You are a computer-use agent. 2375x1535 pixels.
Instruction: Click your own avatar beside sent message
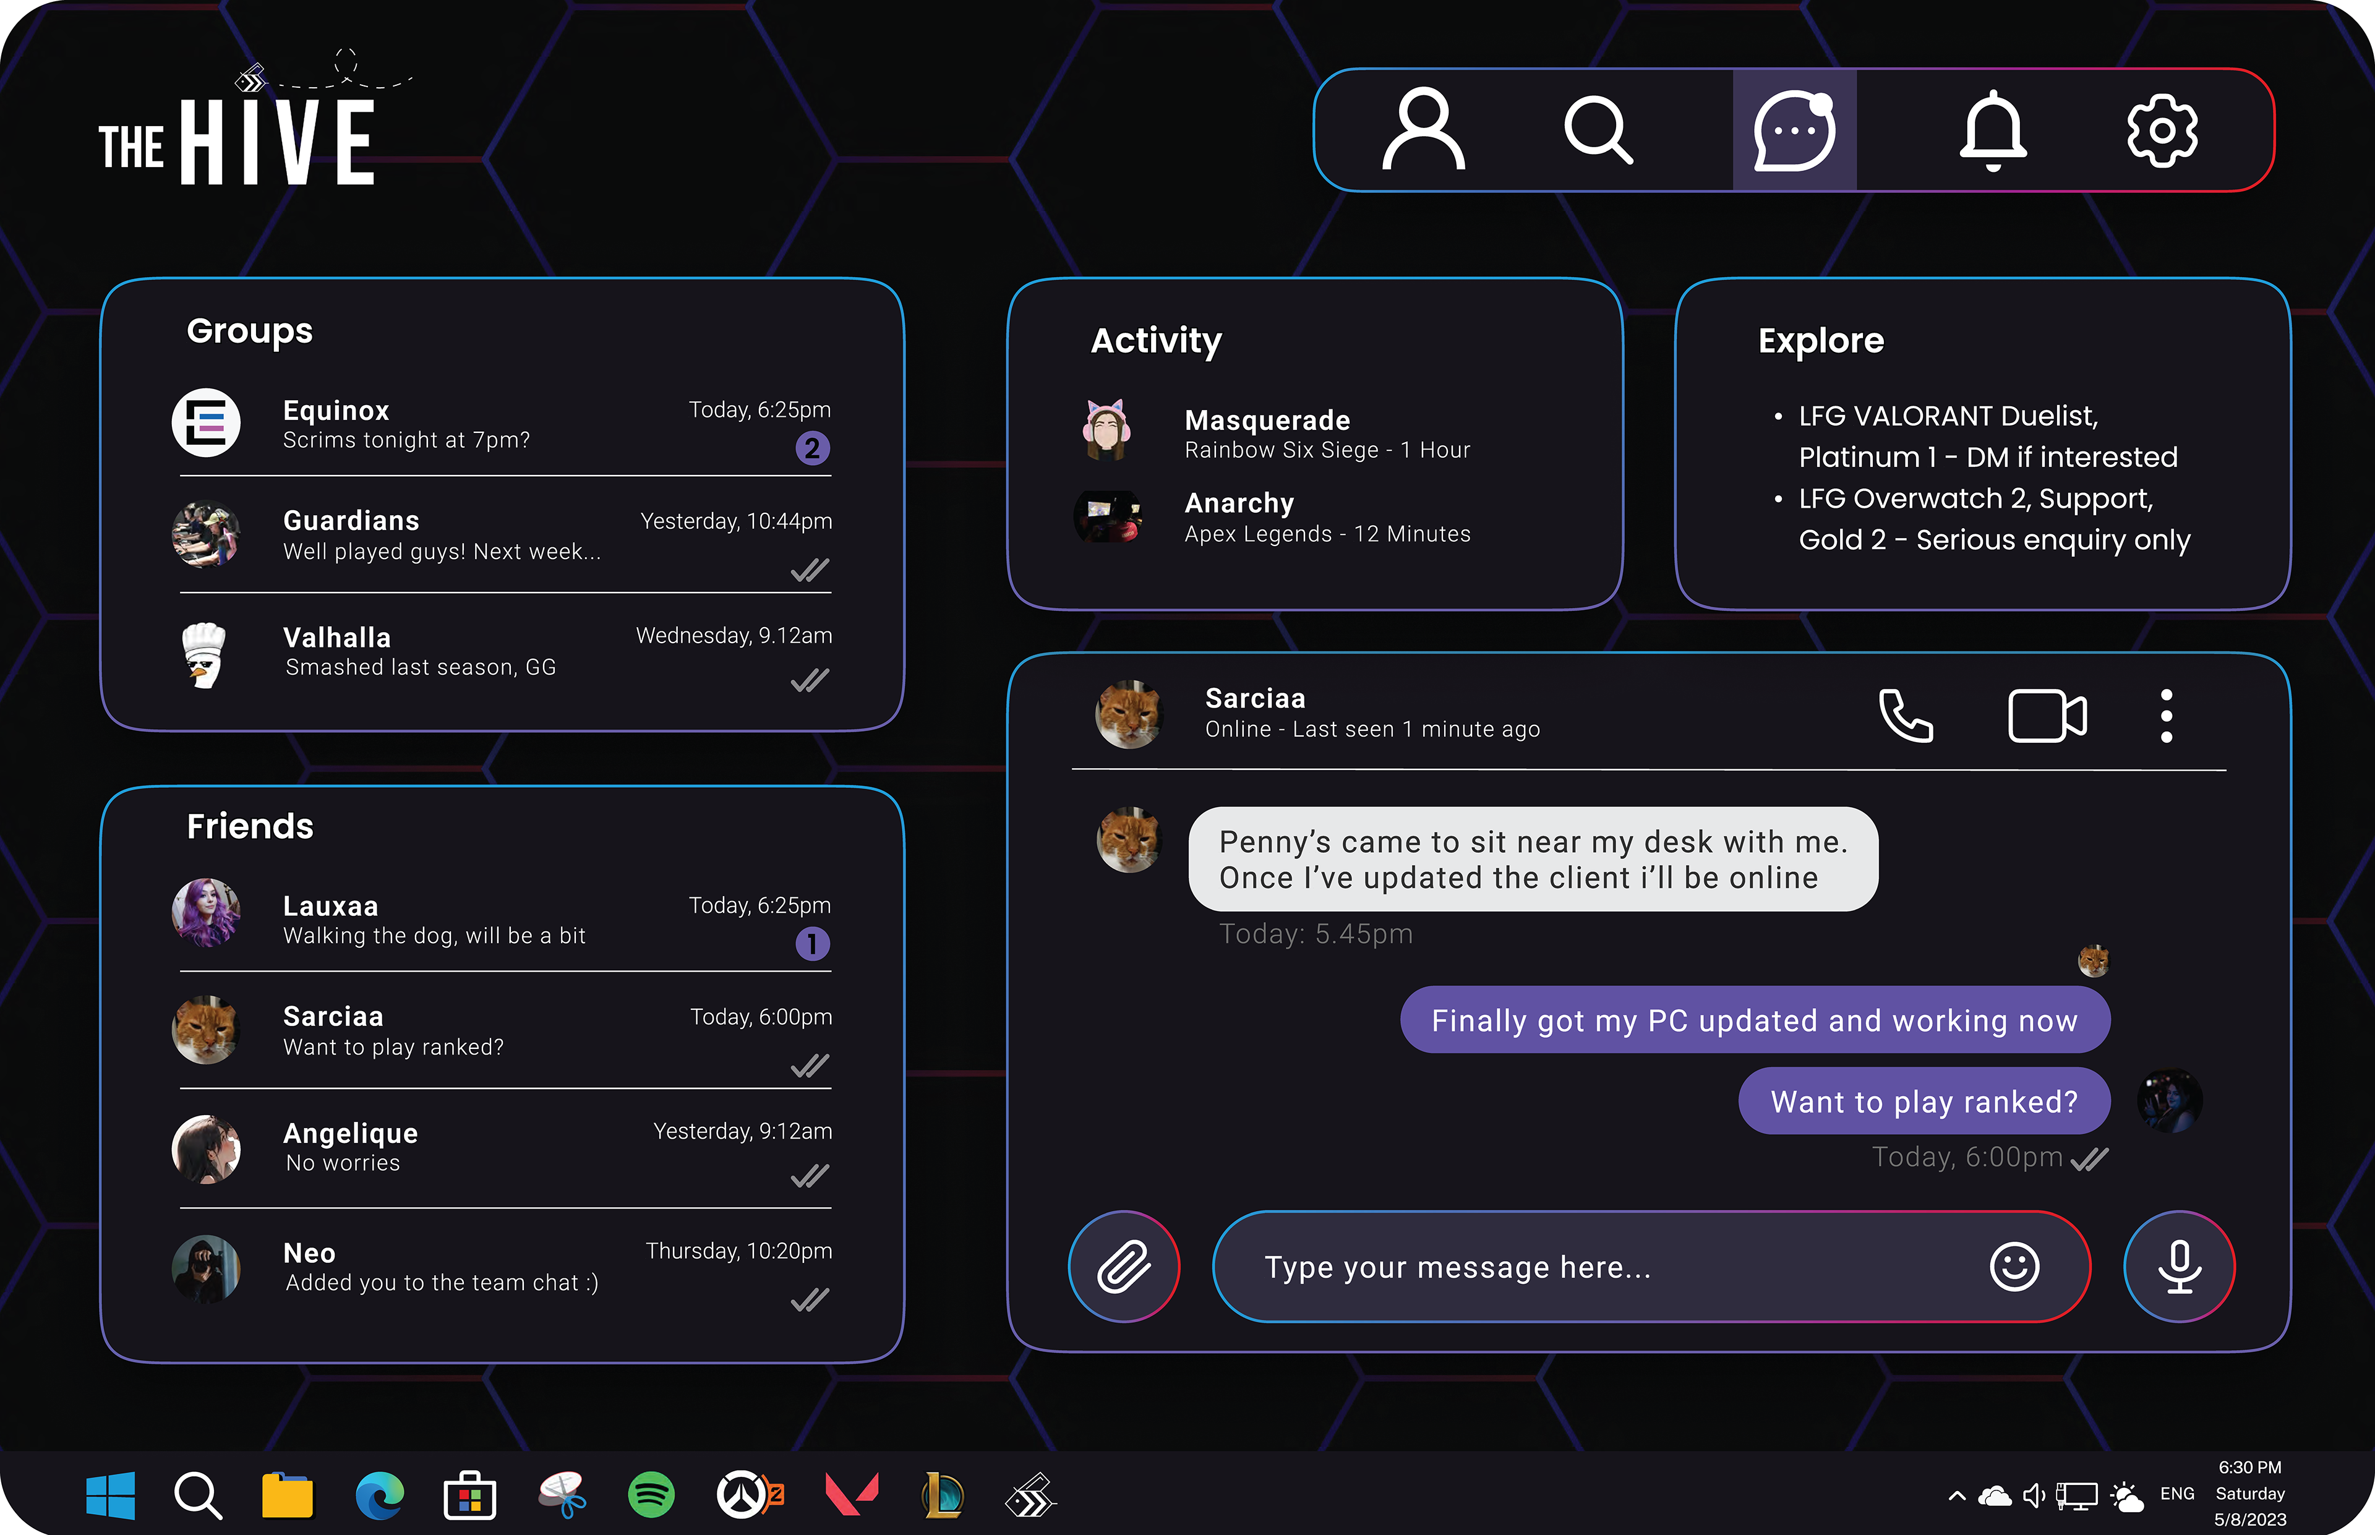click(2170, 1101)
